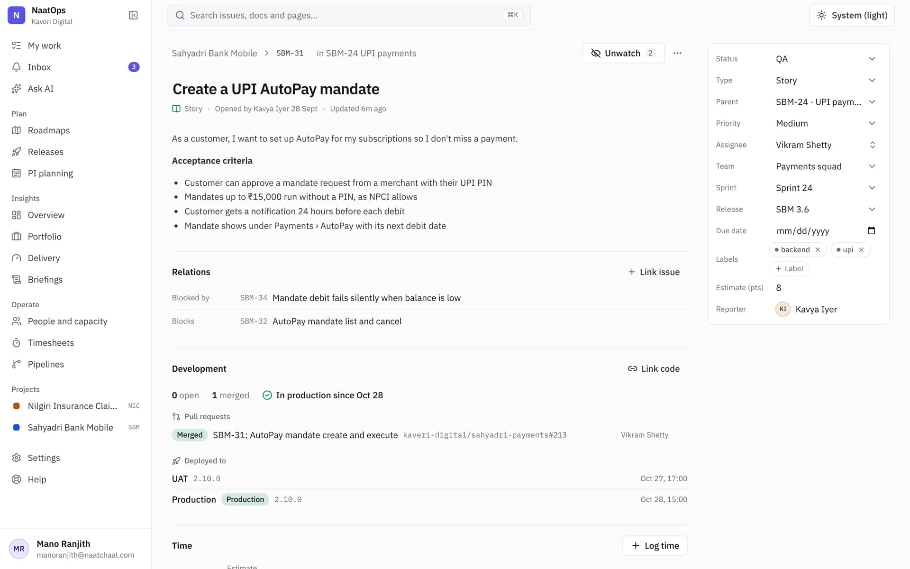This screenshot has width=910, height=569.
Task: Click the Inbox unread count badge
Action: point(134,67)
